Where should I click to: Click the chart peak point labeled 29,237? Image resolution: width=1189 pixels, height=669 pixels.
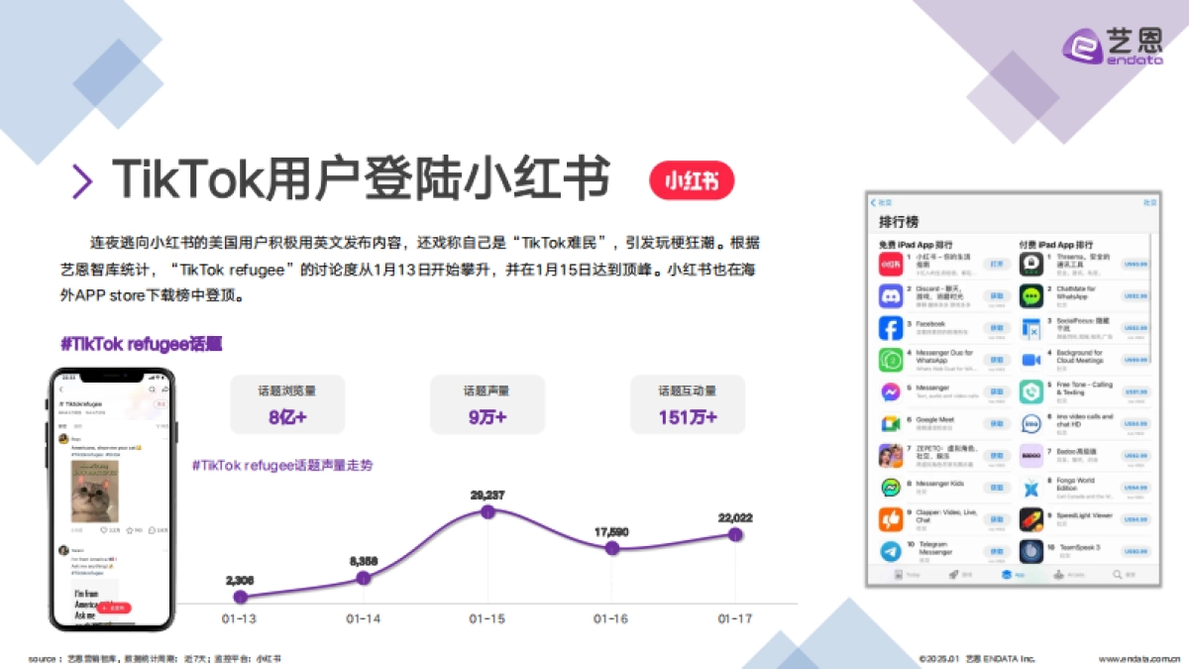click(x=487, y=511)
